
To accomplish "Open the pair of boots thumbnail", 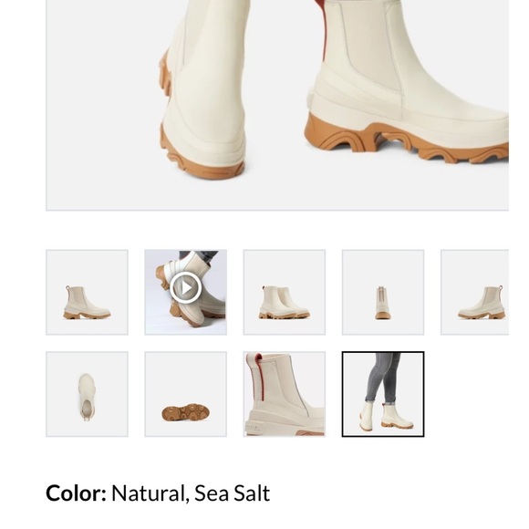I will click(x=285, y=292).
